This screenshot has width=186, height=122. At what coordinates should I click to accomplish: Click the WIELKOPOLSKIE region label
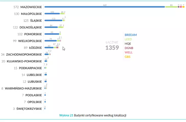point(30,41)
